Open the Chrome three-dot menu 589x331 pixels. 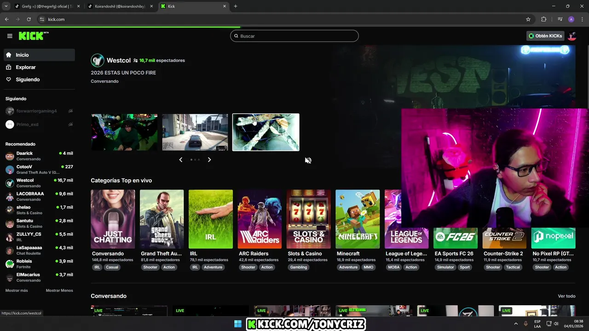582,19
